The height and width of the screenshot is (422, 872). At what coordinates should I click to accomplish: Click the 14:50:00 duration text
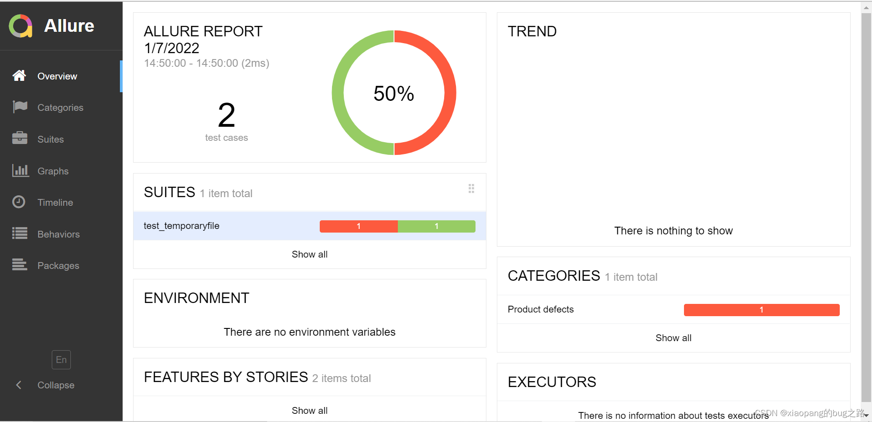[x=207, y=63]
